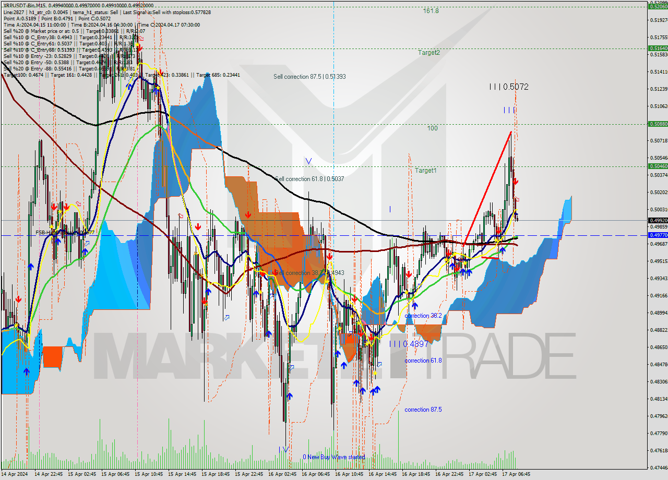Click 'Sell correction 61.8 | 0.5037' label
This screenshot has height=480, width=668.
click(309, 179)
